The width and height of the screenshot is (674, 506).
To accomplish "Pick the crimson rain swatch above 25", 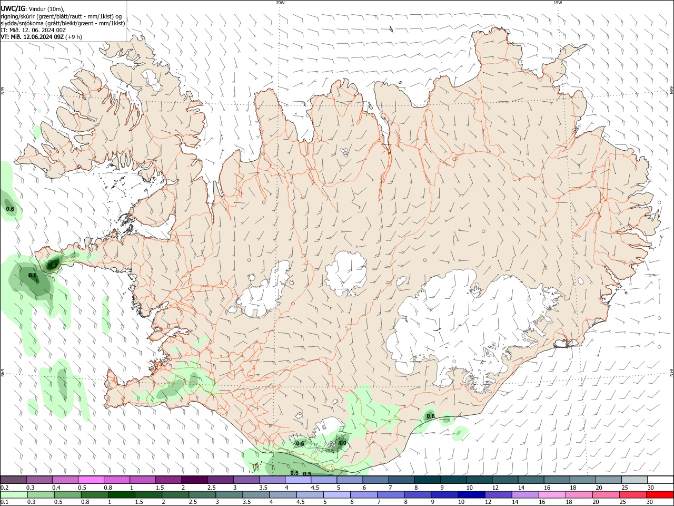I will coord(632,494).
